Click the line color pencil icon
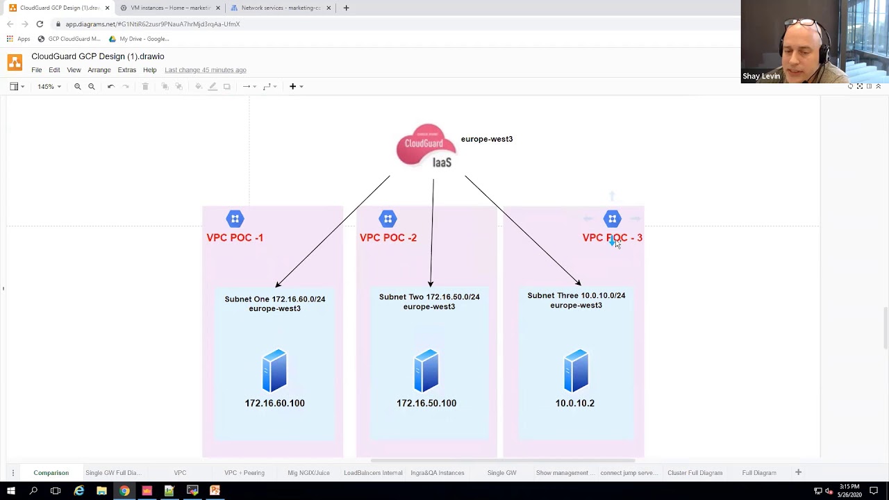This screenshot has width=889, height=500. coord(213,86)
